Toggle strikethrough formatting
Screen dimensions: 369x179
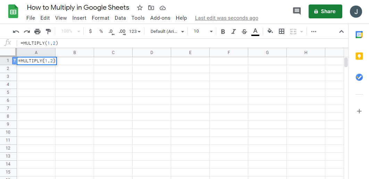pyautogui.click(x=244, y=32)
